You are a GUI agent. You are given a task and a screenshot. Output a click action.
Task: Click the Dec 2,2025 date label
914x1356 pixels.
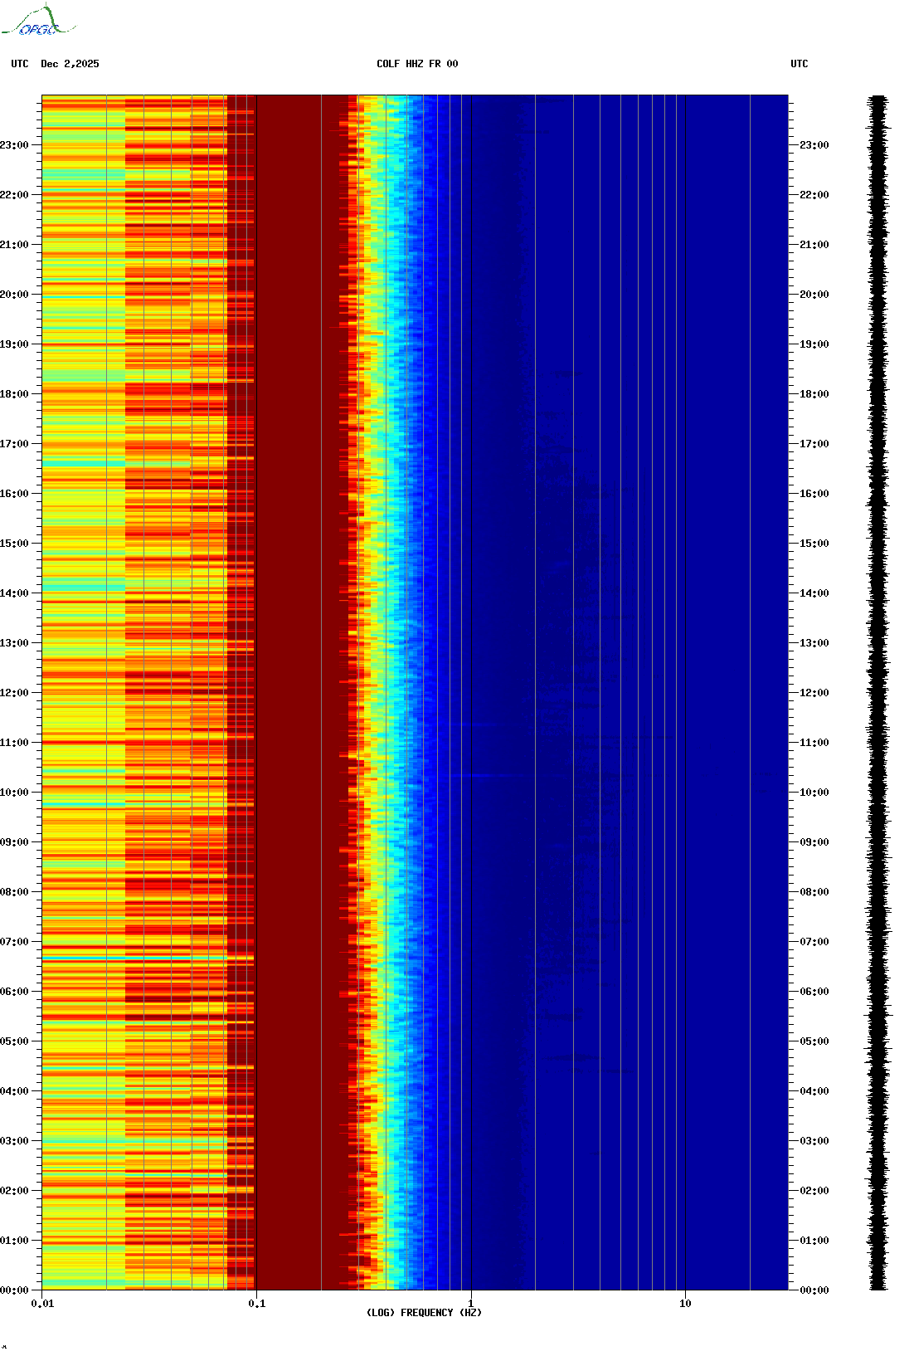70,64
